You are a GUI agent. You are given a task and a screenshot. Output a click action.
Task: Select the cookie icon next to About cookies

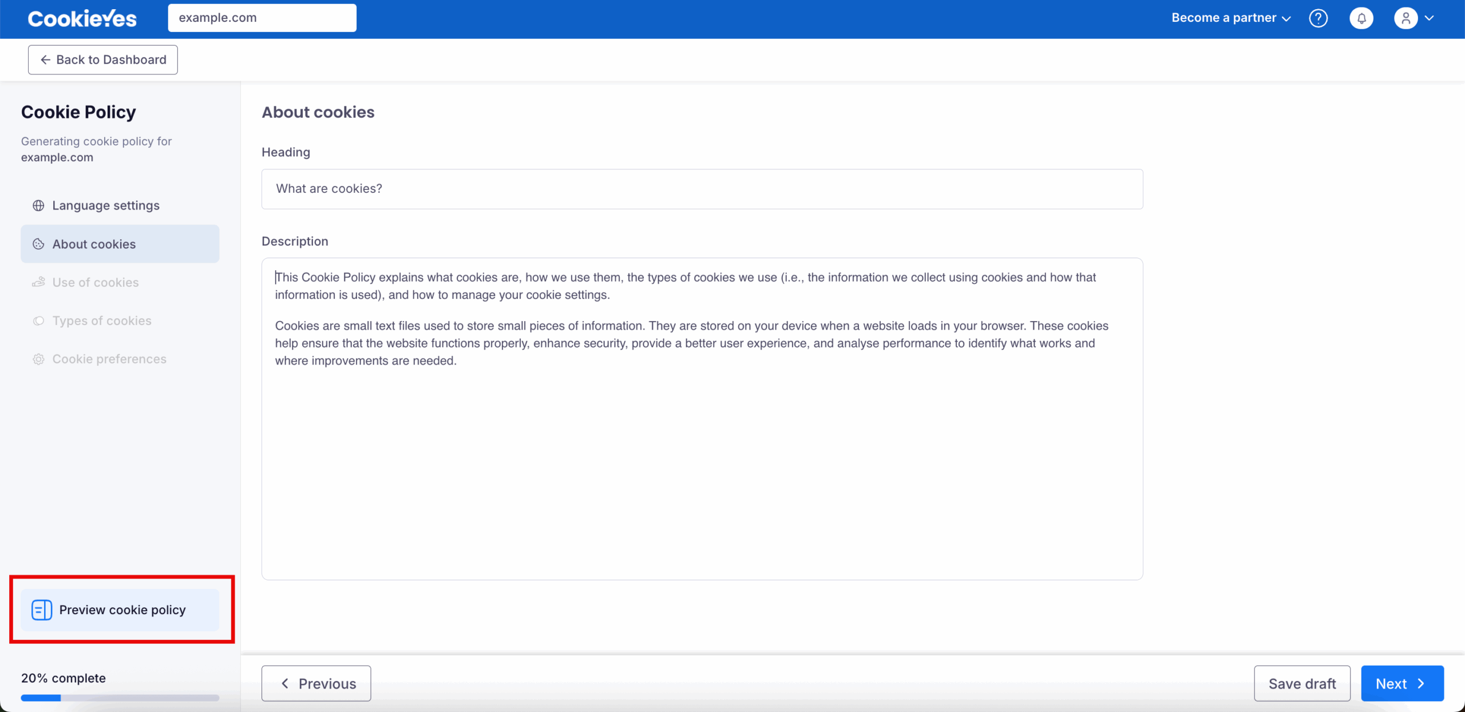38,244
